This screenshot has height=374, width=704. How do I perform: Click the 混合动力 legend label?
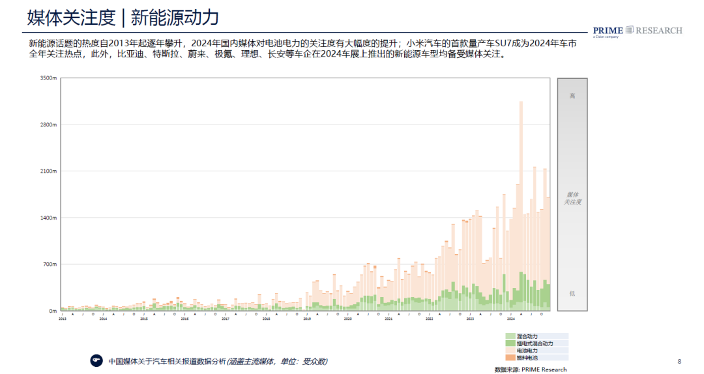click(527, 336)
